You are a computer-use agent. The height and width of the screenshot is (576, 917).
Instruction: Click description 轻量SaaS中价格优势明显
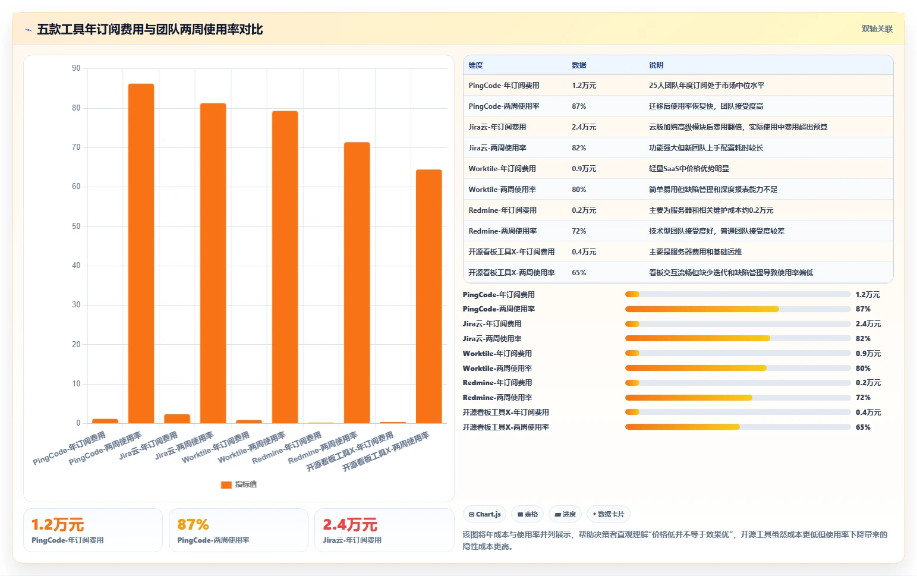(x=689, y=169)
